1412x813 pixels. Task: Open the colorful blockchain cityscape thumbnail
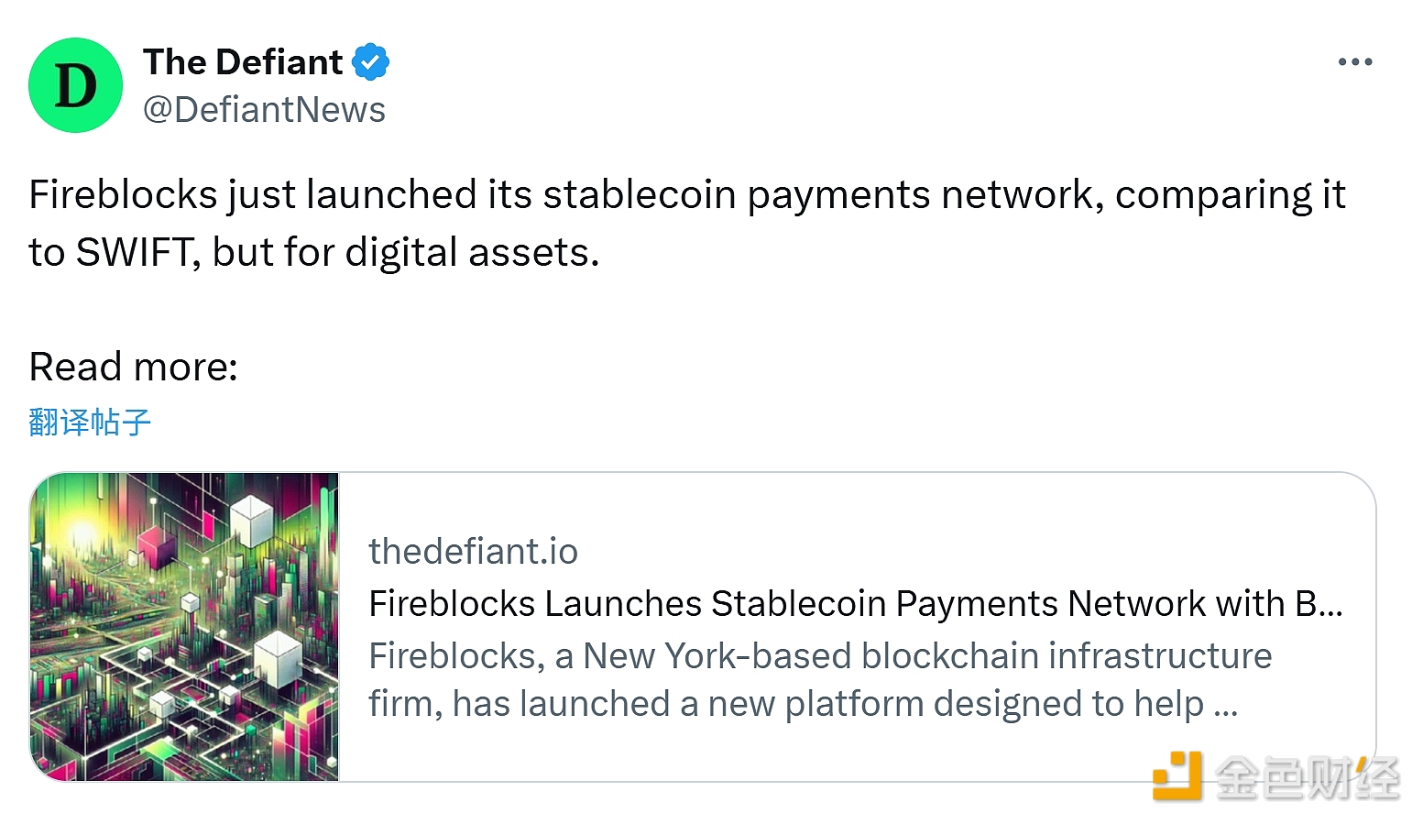(x=185, y=627)
